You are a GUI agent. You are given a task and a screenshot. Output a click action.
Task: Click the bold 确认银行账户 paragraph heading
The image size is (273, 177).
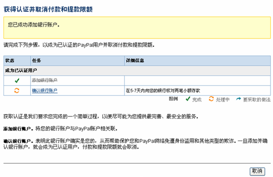[x=17, y=142]
